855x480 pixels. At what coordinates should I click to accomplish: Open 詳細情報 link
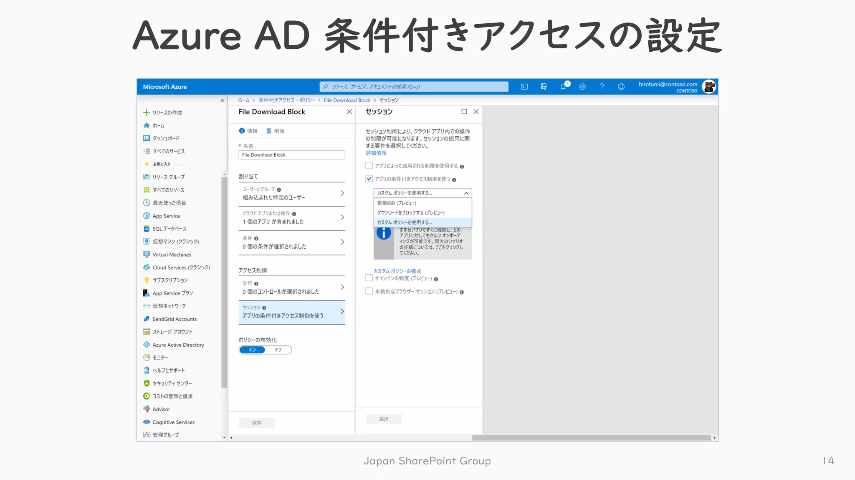376,153
